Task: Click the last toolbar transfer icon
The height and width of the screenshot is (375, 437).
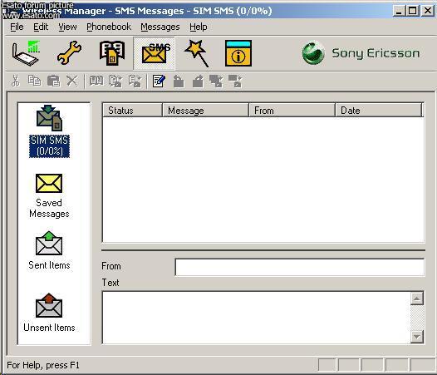Action: click(235, 81)
